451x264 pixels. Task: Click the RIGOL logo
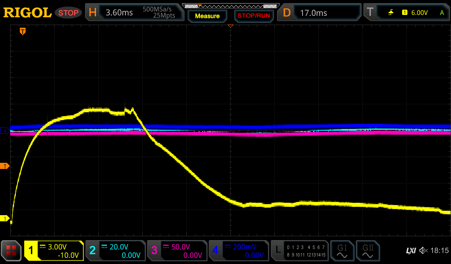click(x=27, y=13)
